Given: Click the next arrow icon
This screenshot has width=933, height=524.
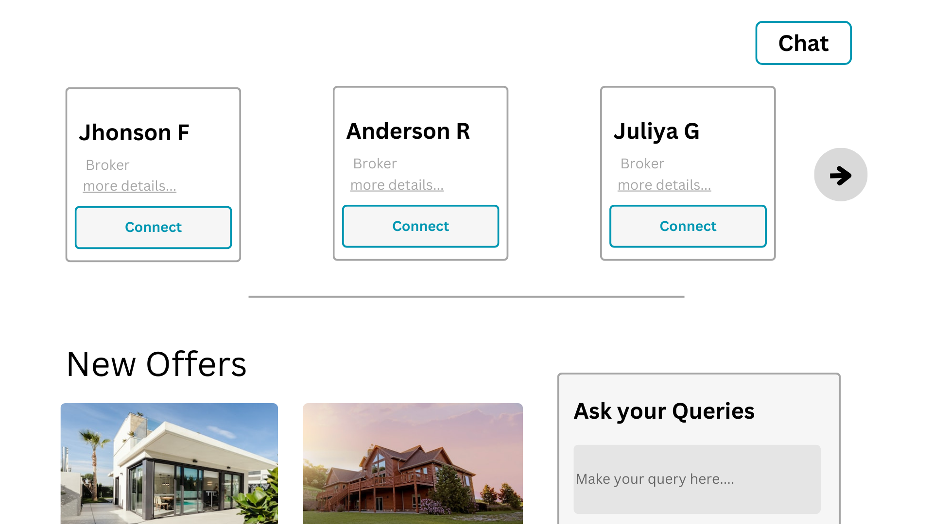Looking at the screenshot, I should tap(841, 175).
